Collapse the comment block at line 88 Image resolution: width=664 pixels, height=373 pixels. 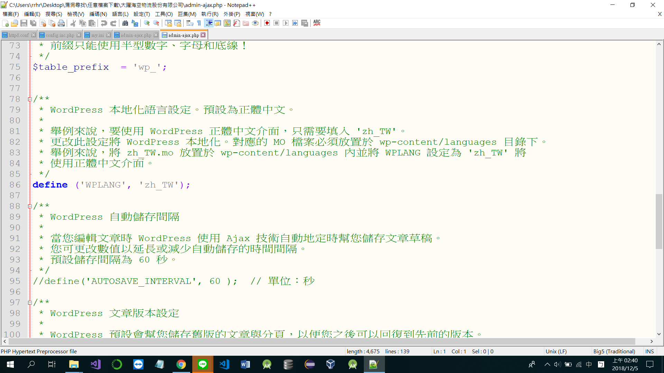[x=30, y=206]
